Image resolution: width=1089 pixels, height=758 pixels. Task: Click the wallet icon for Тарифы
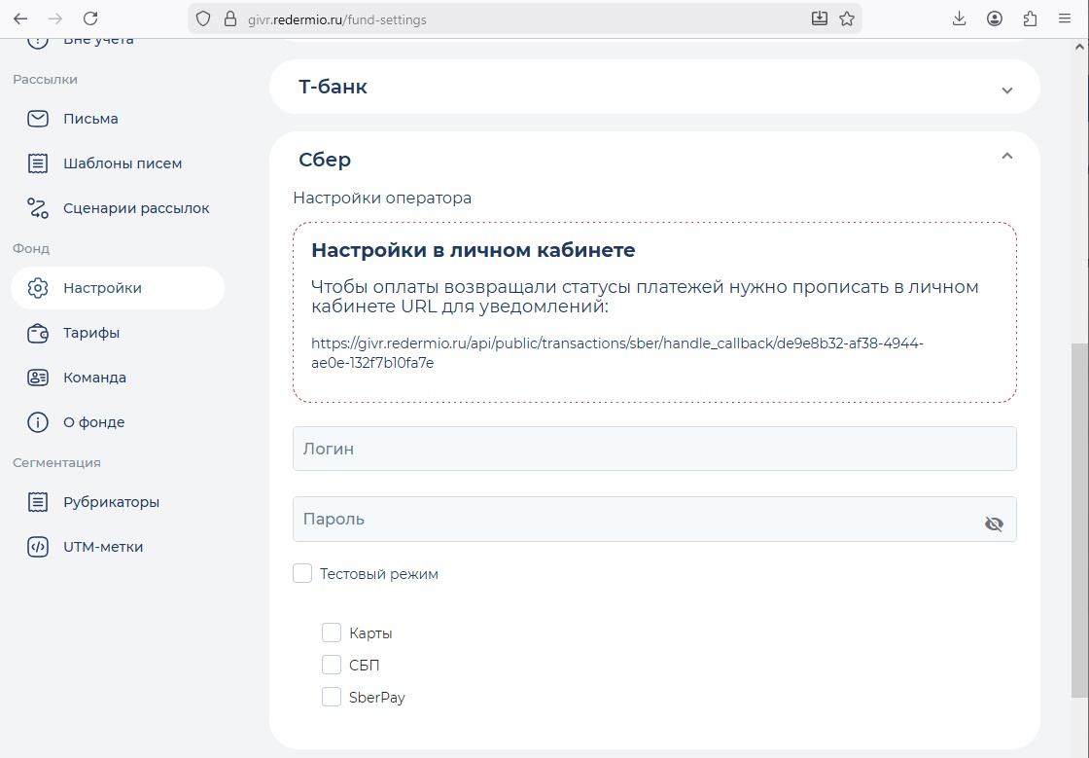click(38, 333)
